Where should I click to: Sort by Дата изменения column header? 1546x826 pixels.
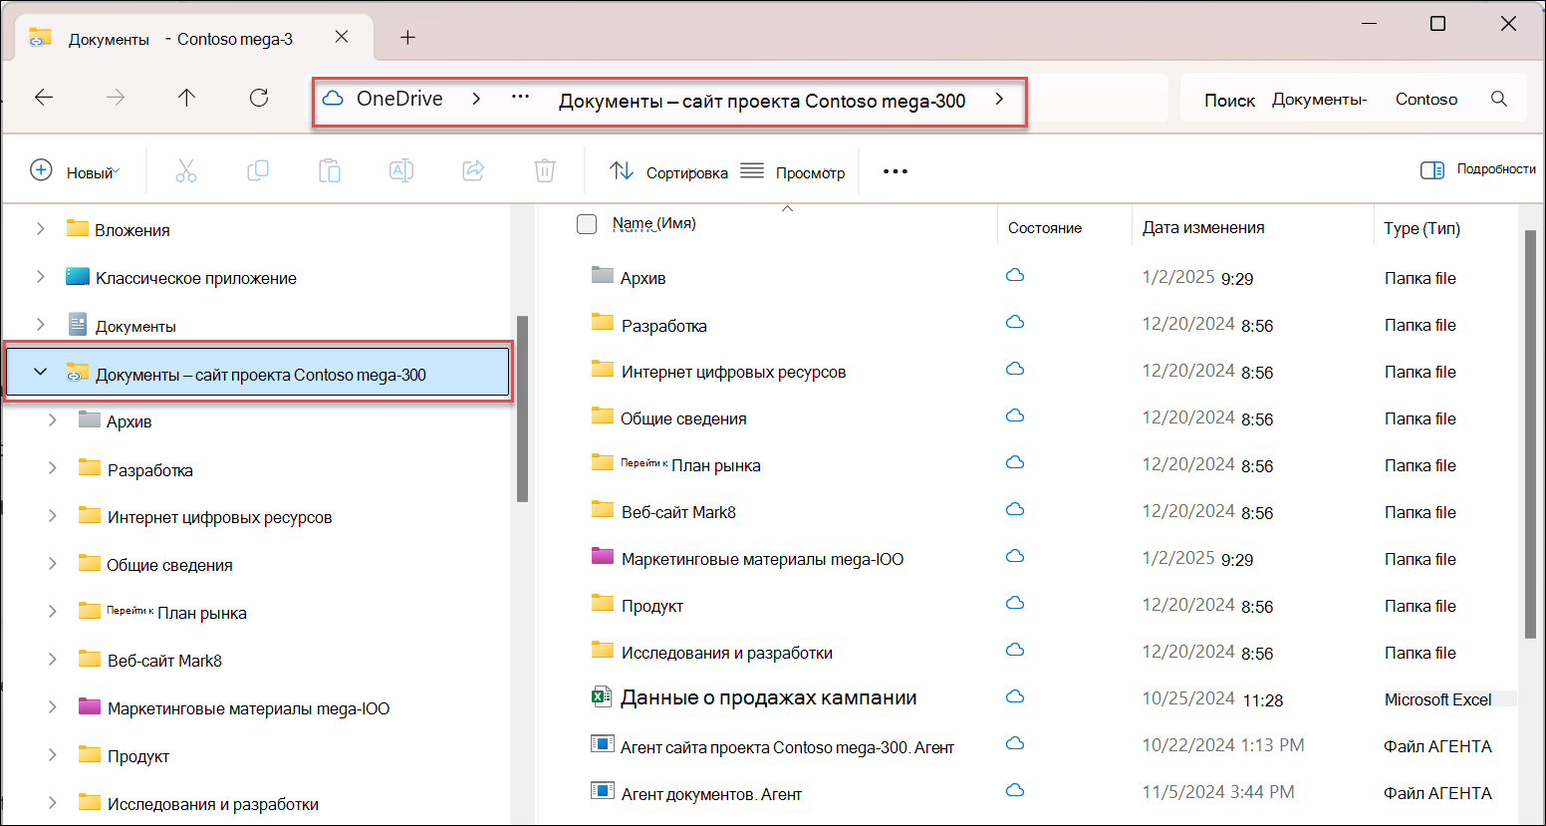(x=1203, y=227)
